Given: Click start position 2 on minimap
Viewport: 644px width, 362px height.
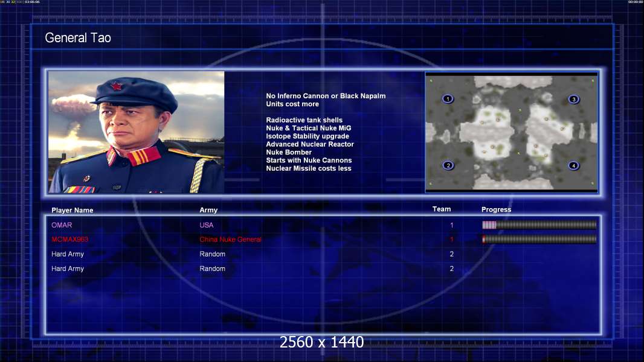Looking at the screenshot, I should (x=448, y=166).
